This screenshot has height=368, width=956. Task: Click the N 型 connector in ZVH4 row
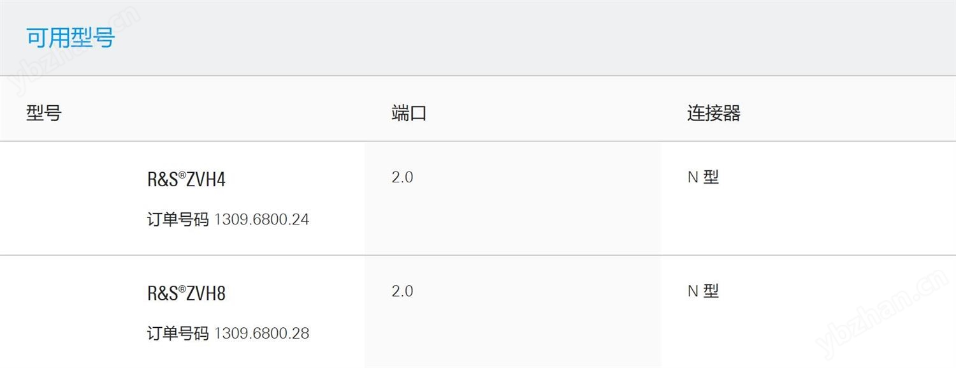703,177
